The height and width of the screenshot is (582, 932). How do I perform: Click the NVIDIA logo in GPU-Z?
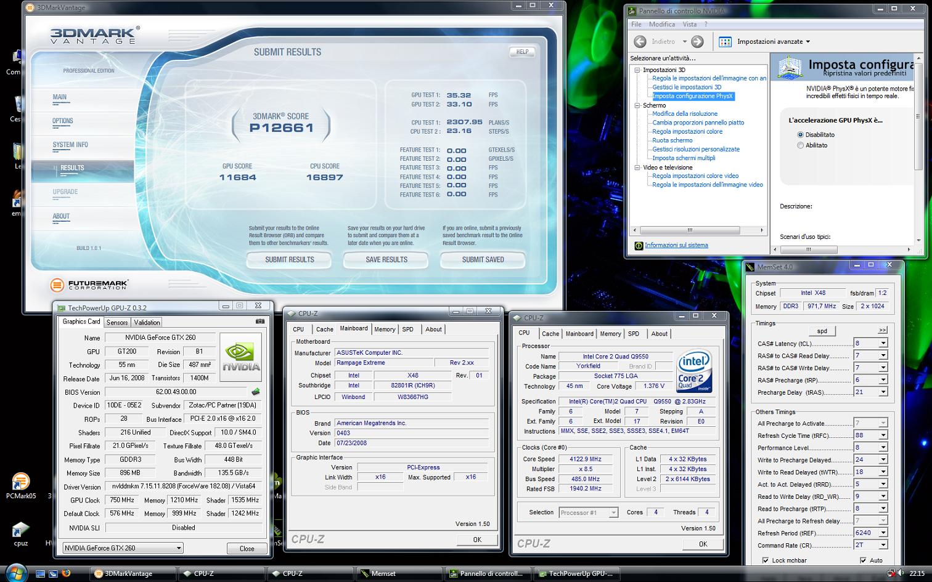point(241,357)
